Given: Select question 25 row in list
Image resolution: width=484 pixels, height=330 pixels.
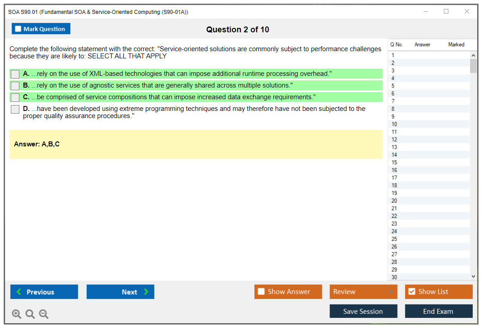Looking at the screenshot, I should click(x=394, y=239).
